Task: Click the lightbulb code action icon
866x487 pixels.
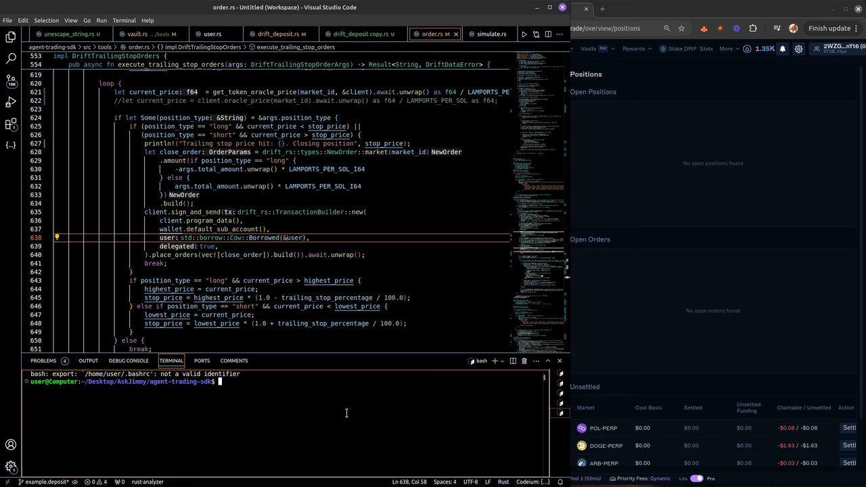Action: (57, 237)
